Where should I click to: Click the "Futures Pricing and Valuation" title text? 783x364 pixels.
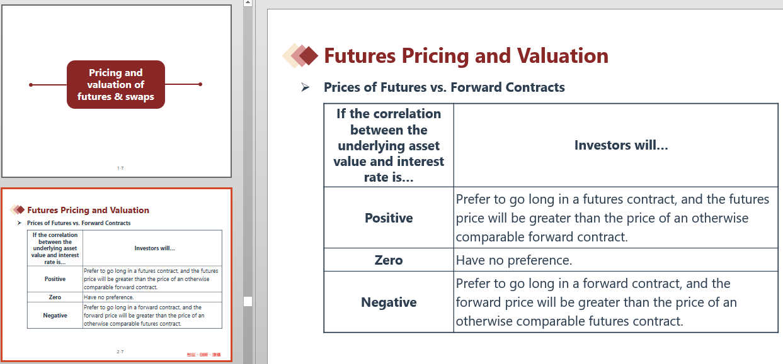466,56
